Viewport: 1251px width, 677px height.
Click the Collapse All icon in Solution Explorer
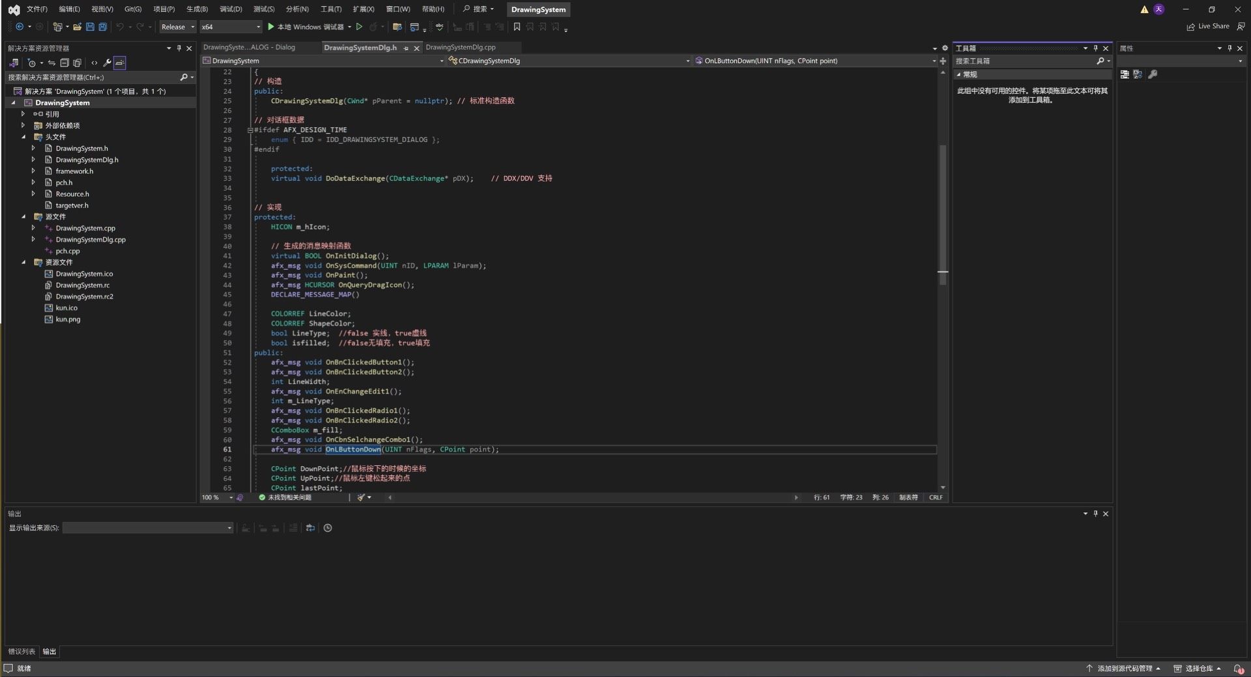(x=65, y=63)
